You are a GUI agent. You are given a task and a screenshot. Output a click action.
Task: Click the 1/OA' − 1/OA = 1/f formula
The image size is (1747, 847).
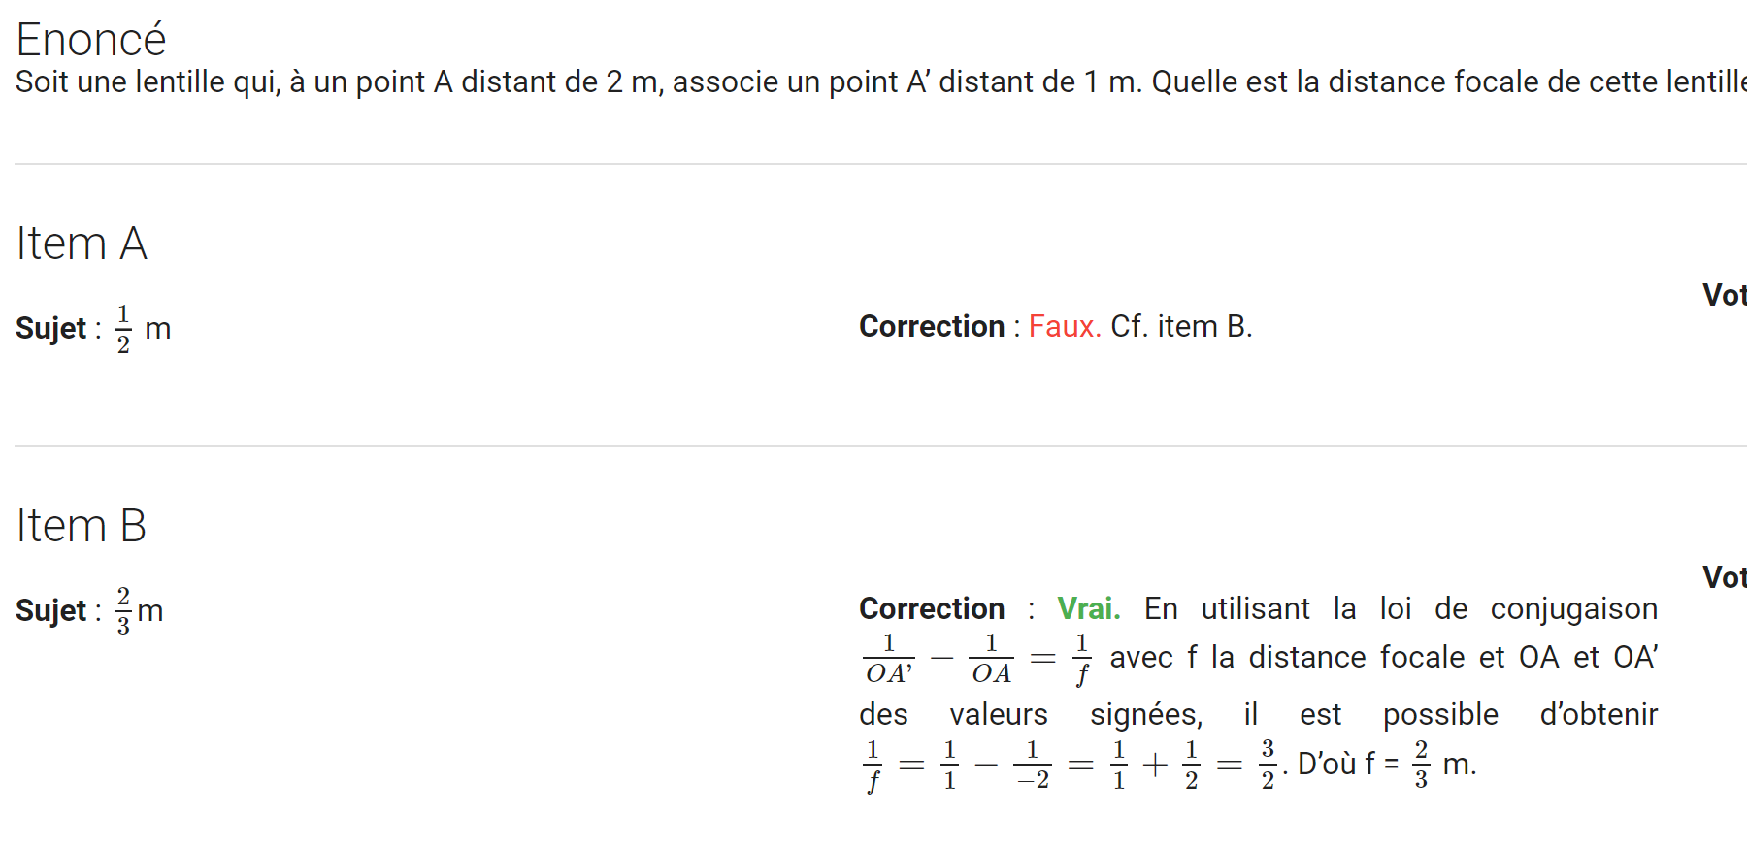(976, 659)
